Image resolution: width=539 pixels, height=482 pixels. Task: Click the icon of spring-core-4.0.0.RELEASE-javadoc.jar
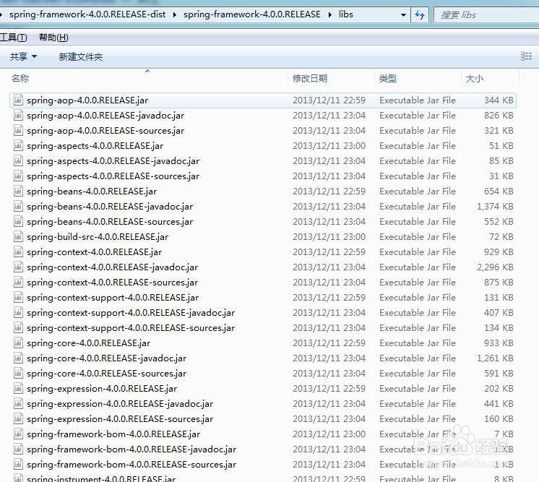(18, 358)
